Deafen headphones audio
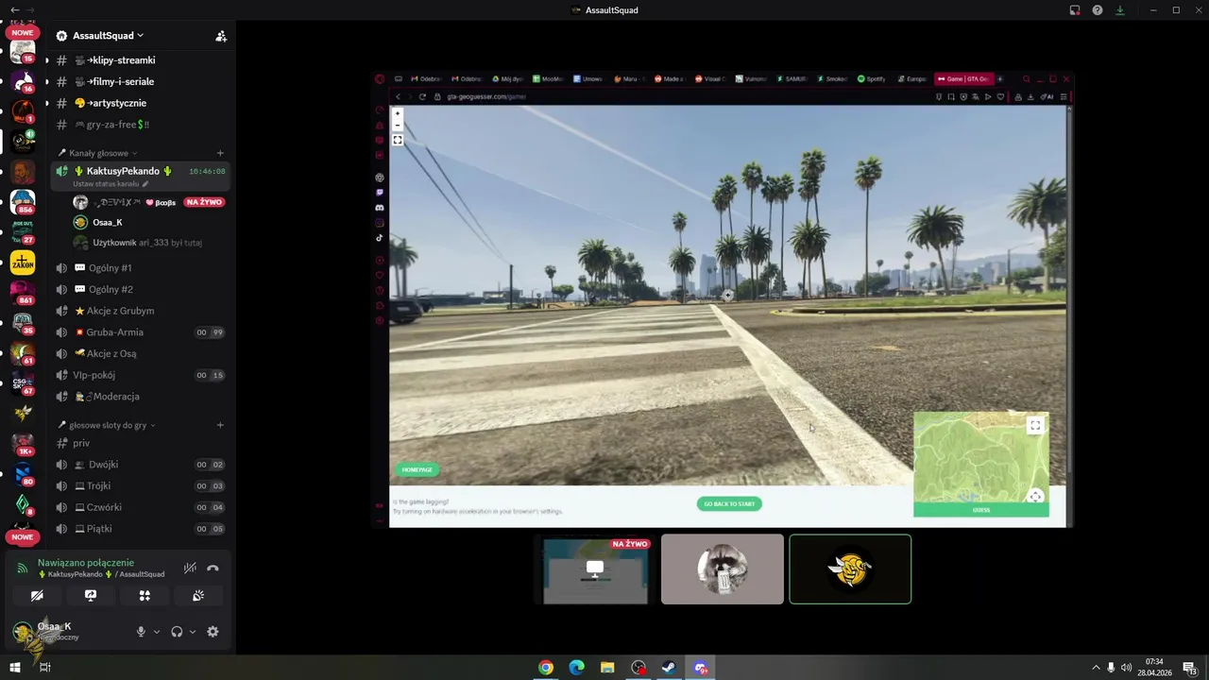The height and width of the screenshot is (680, 1209). tap(177, 632)
